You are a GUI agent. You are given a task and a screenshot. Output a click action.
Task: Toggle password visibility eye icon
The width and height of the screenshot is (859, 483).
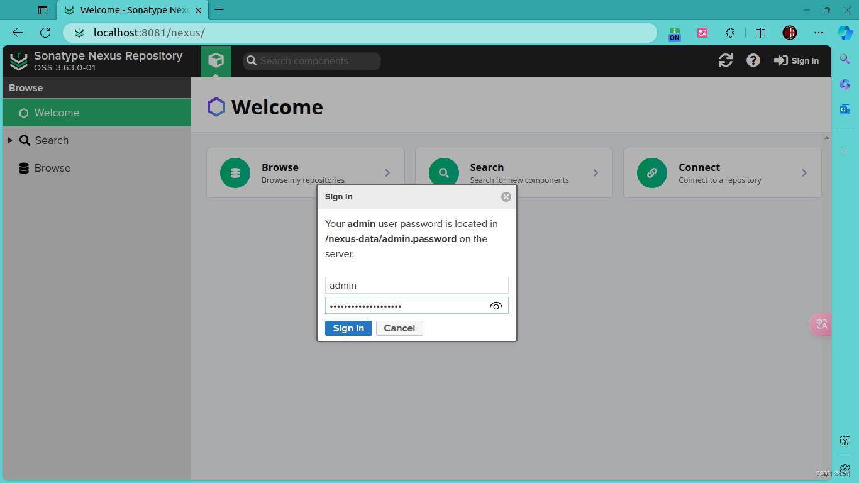pyautogui.click(x=496, y=306)
